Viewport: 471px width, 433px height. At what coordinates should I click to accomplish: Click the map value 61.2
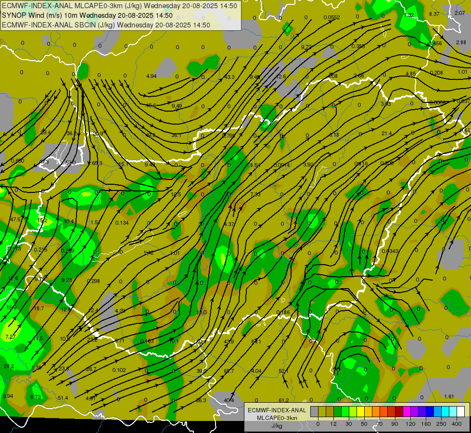point(284,400)
